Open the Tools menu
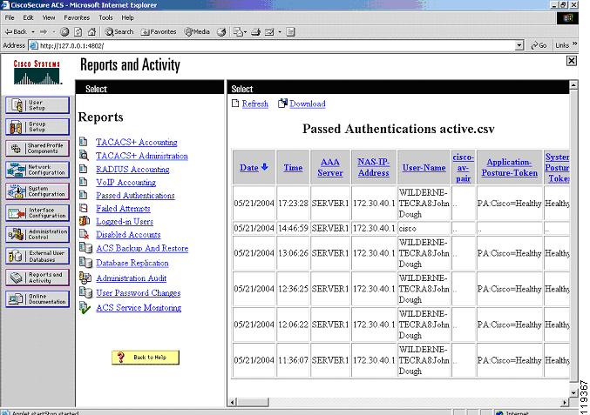This screenshot has height=415, width=590. click(x=105, y=17)
